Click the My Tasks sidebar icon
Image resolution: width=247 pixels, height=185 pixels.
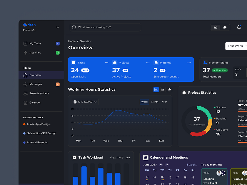pos(26,43)
